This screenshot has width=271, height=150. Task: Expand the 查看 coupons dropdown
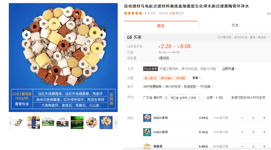(x=197, y=78)
